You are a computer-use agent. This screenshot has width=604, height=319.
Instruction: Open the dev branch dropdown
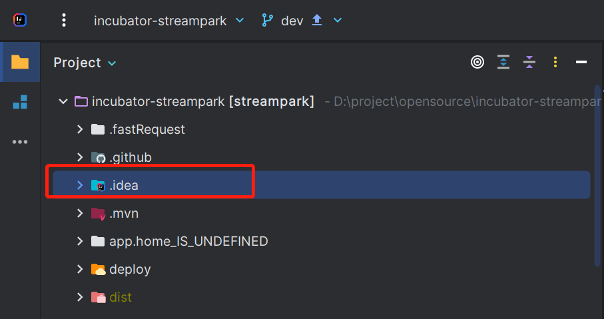tap(302, 21)
